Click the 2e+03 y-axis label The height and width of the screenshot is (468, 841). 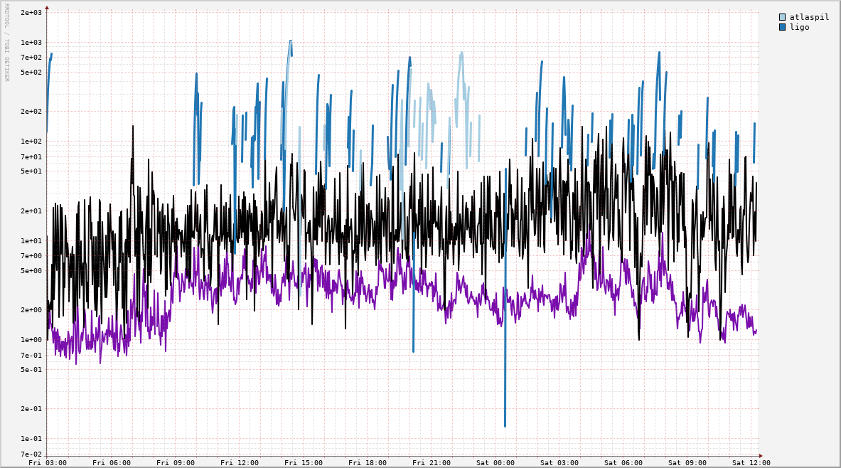point(31,13)
